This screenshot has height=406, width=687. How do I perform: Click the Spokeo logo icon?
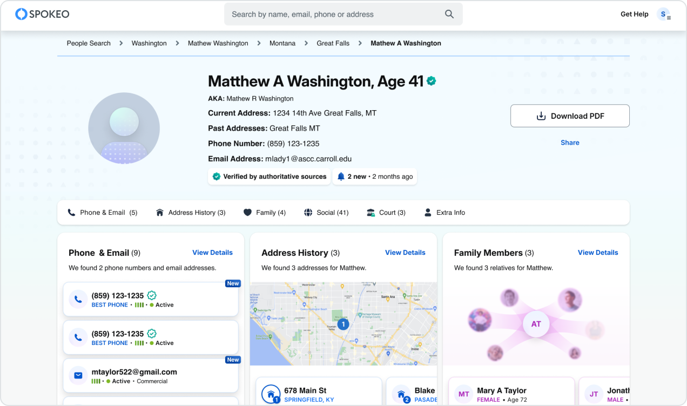click(x=21, y=14)
